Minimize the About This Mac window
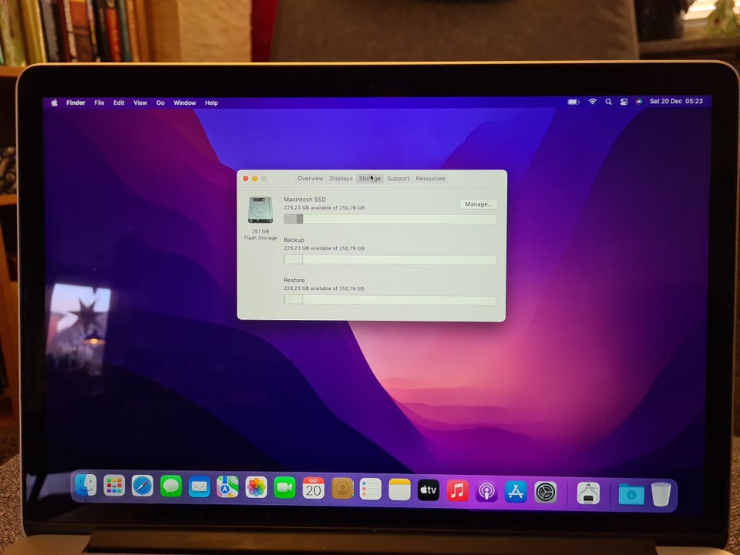740x555 pixels. click(x=255, y=178)
